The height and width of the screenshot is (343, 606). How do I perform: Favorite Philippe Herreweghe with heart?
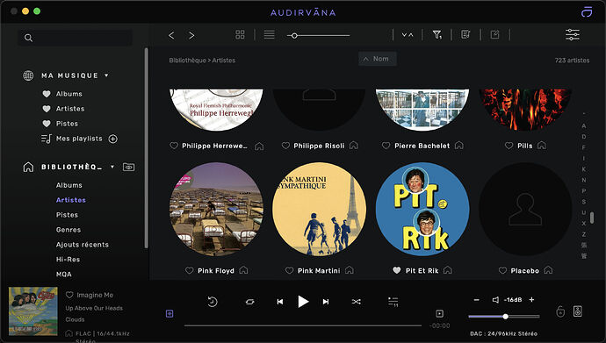pos(174,146)
